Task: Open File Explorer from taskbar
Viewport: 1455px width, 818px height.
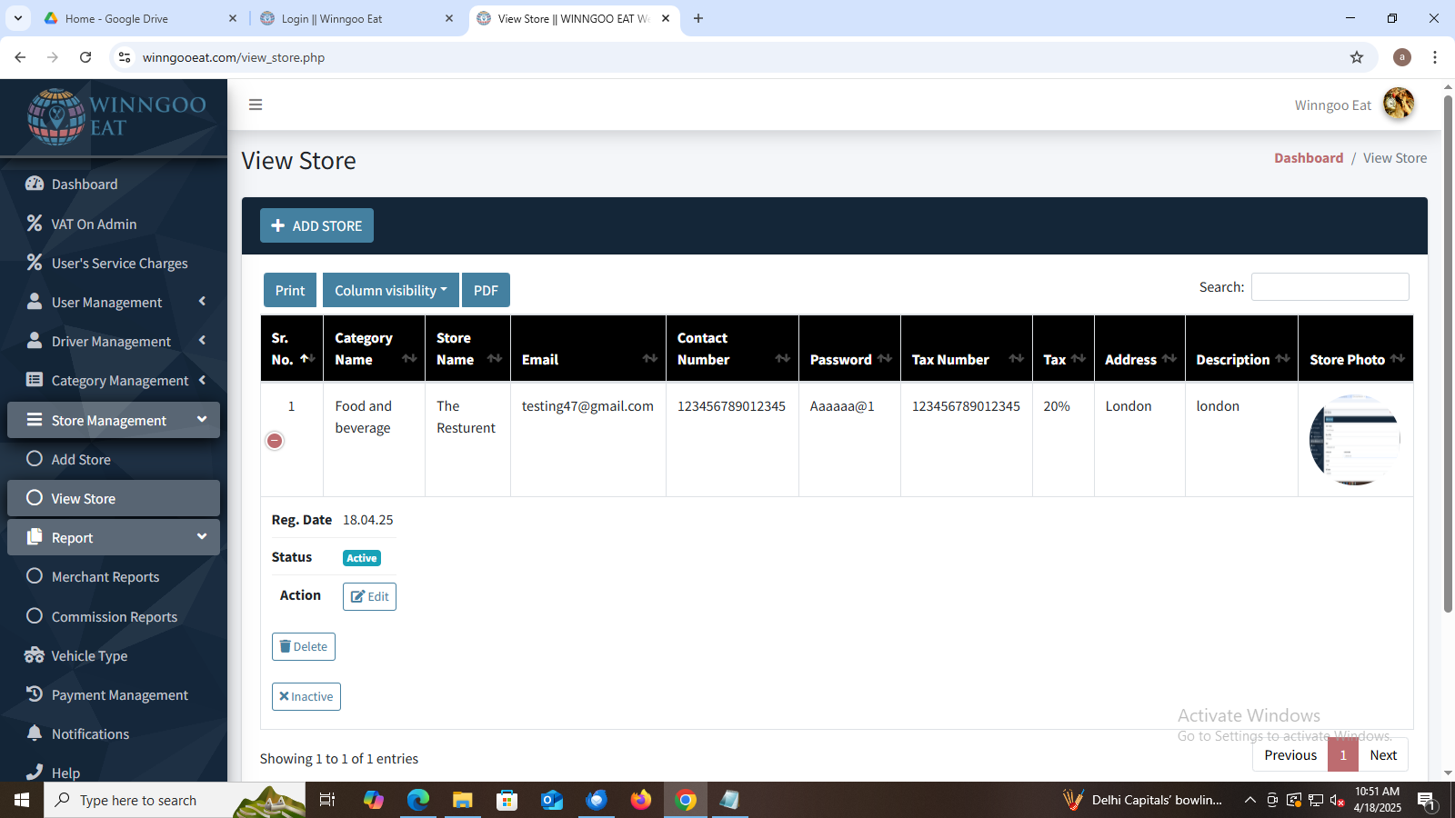Action: coord(462,800)
